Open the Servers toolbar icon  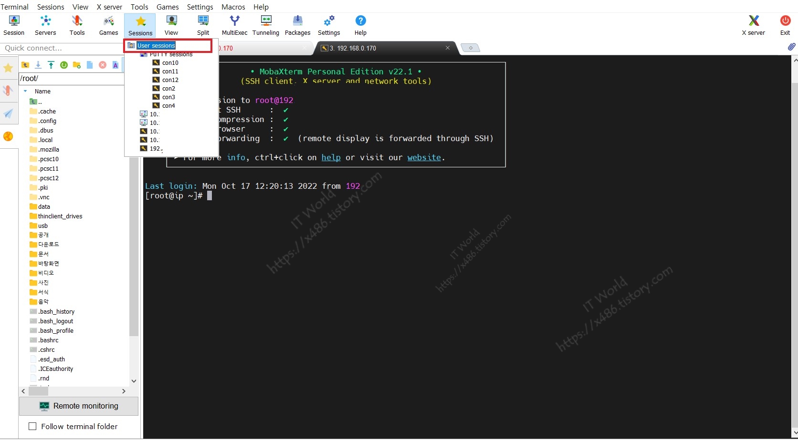click(45, 25)
